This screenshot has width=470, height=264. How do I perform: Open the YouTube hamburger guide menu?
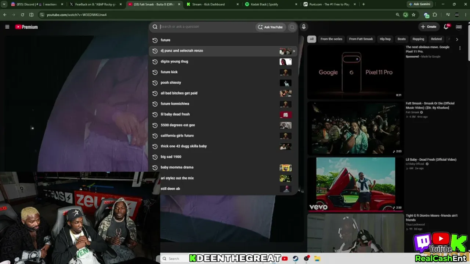7,27
